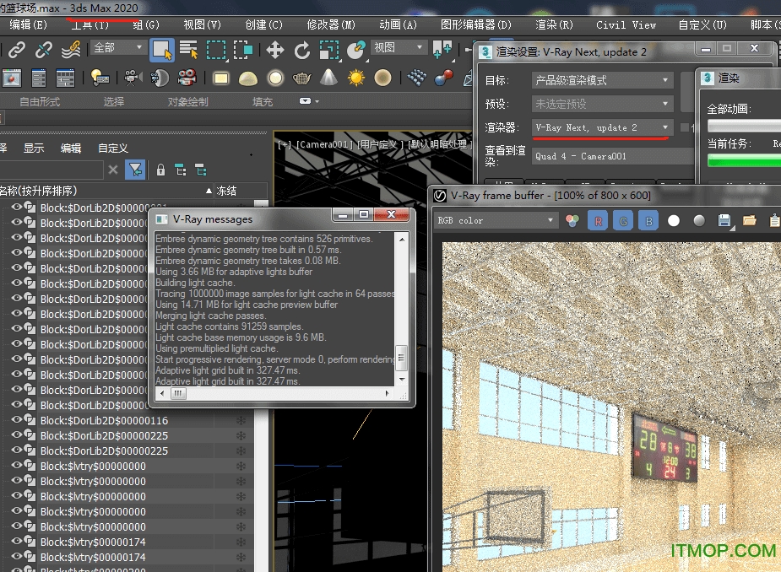The image size is (781, 572).
Task: Hide Block:$DorLib2D$00000116 using eye icon
Action: 16,420
